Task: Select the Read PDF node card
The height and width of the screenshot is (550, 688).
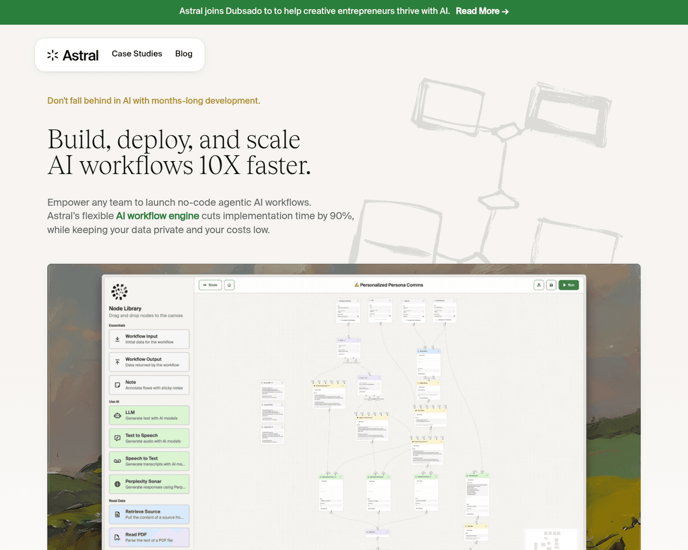Action: pos(149,537)
